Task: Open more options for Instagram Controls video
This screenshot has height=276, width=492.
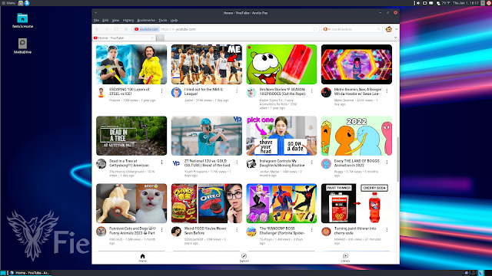Action: pos(311,162)
